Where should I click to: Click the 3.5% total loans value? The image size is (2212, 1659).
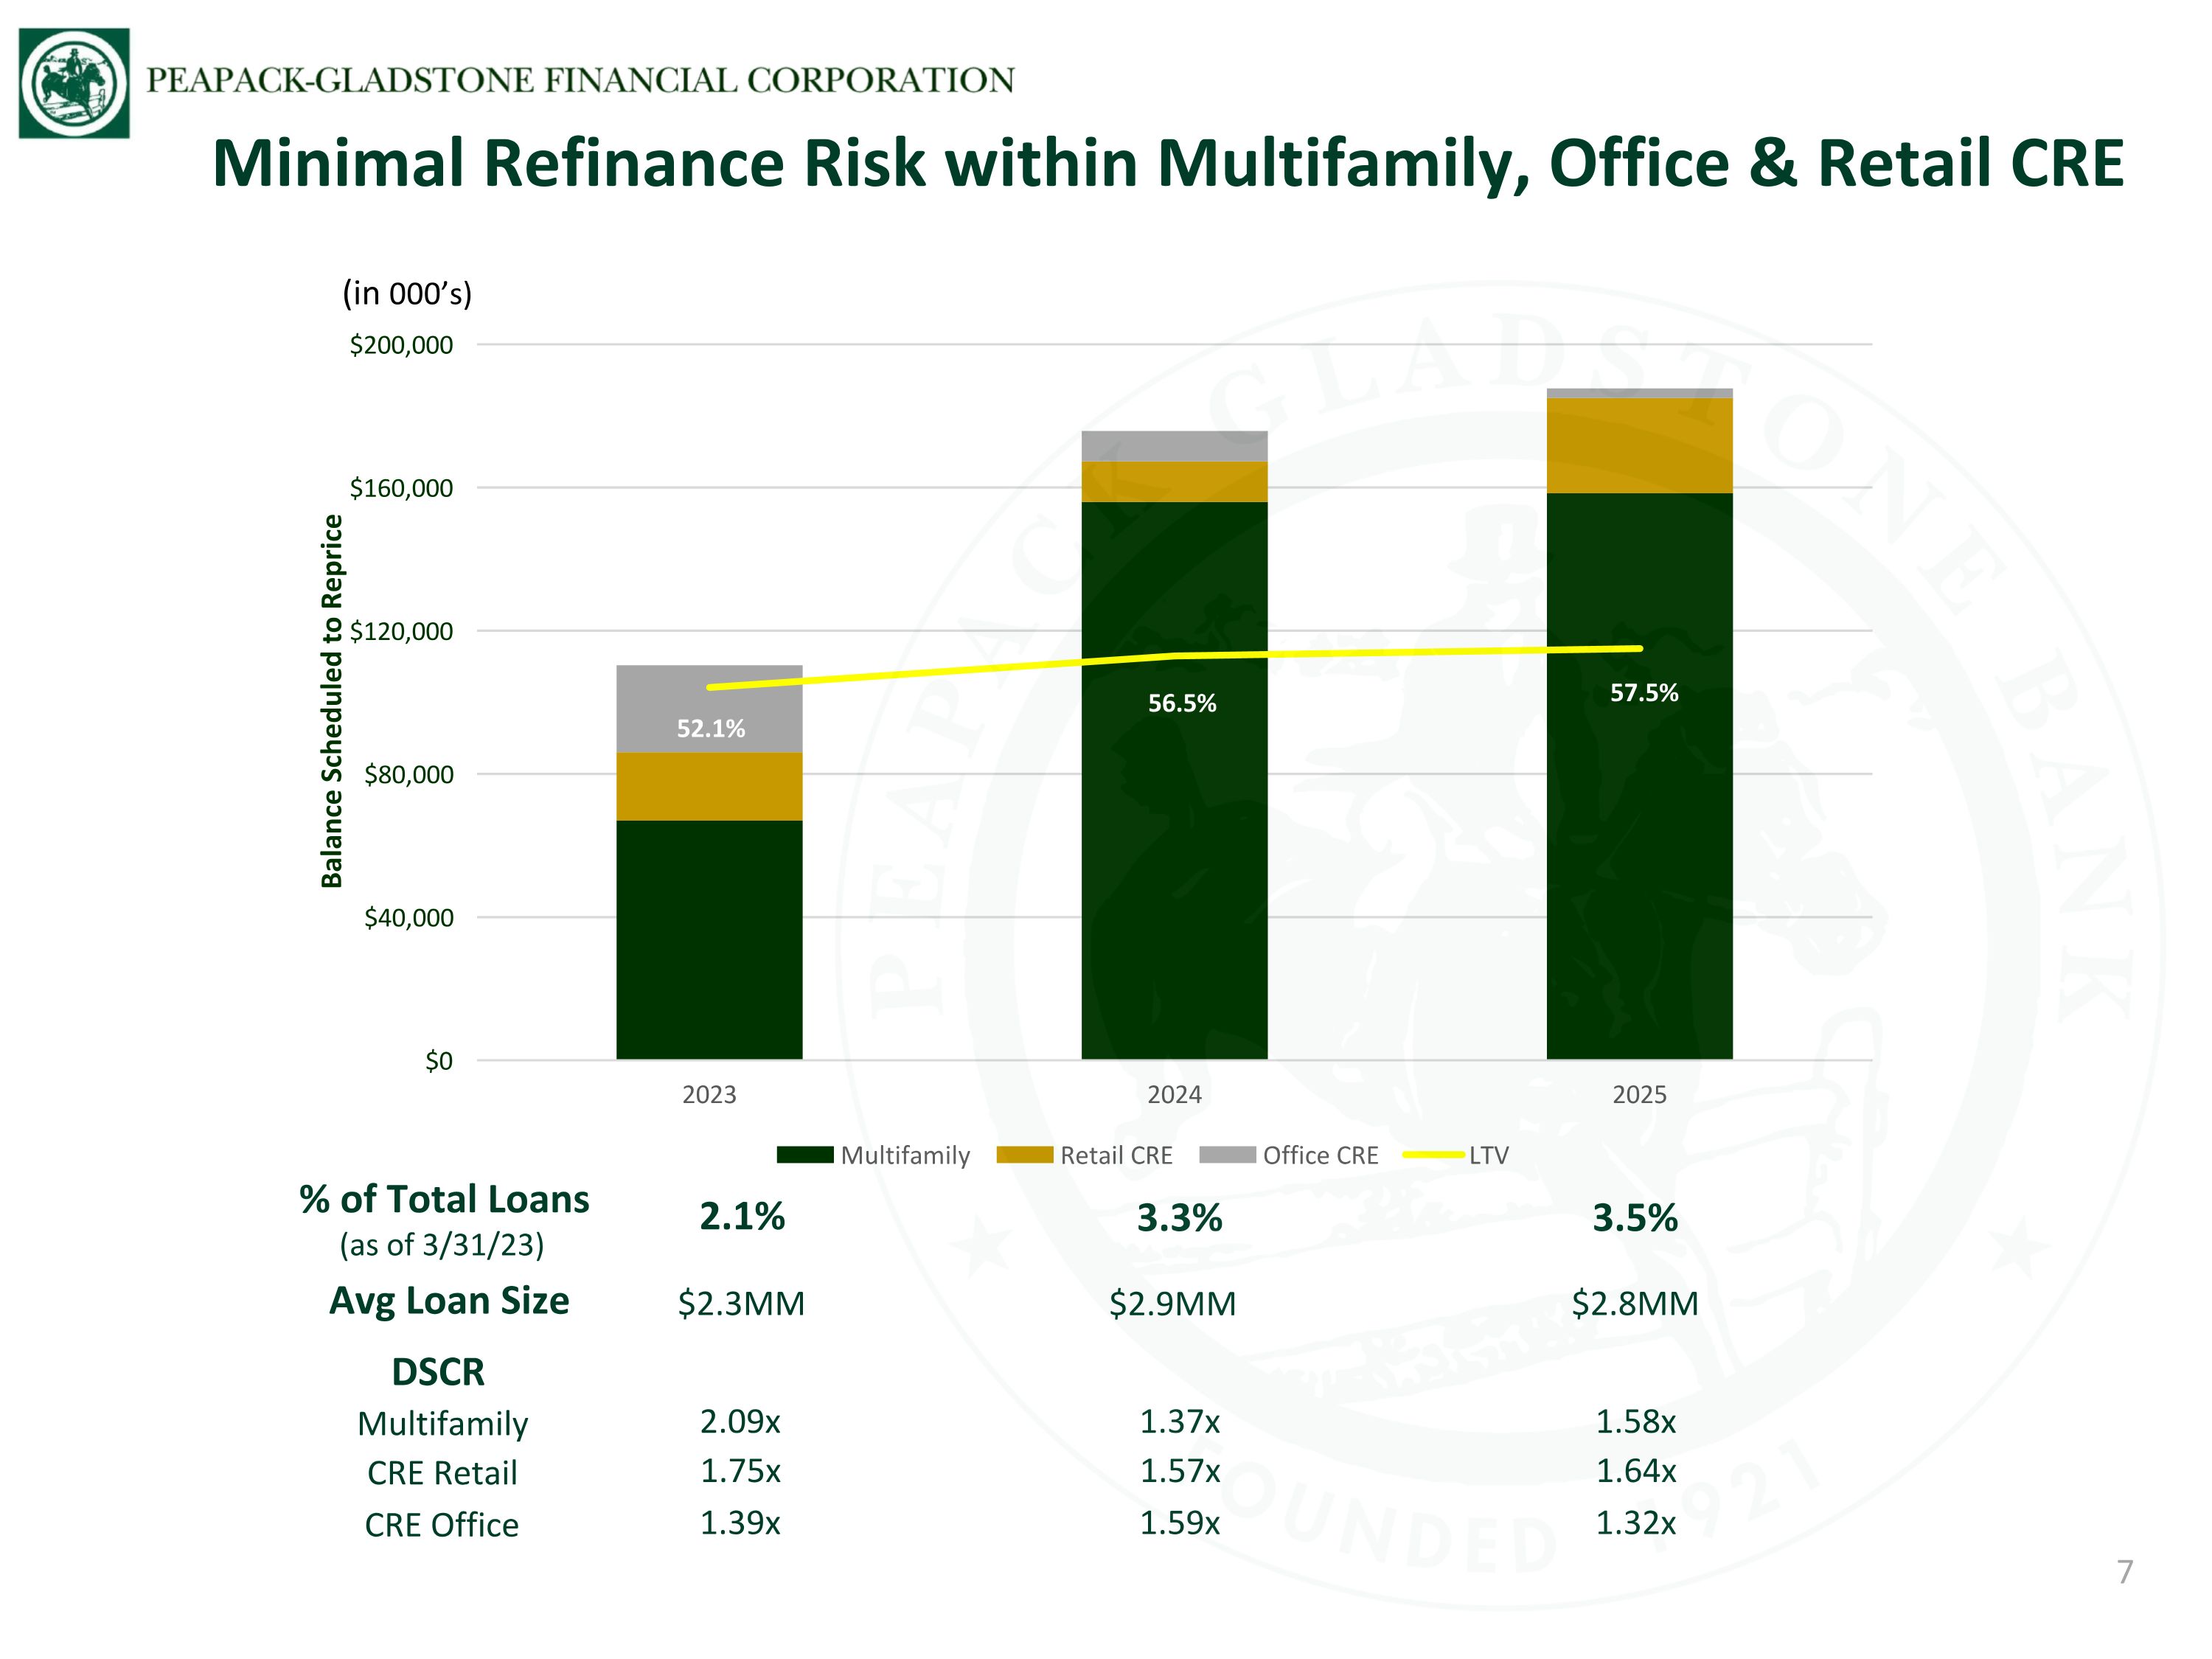(1635, 1218)
